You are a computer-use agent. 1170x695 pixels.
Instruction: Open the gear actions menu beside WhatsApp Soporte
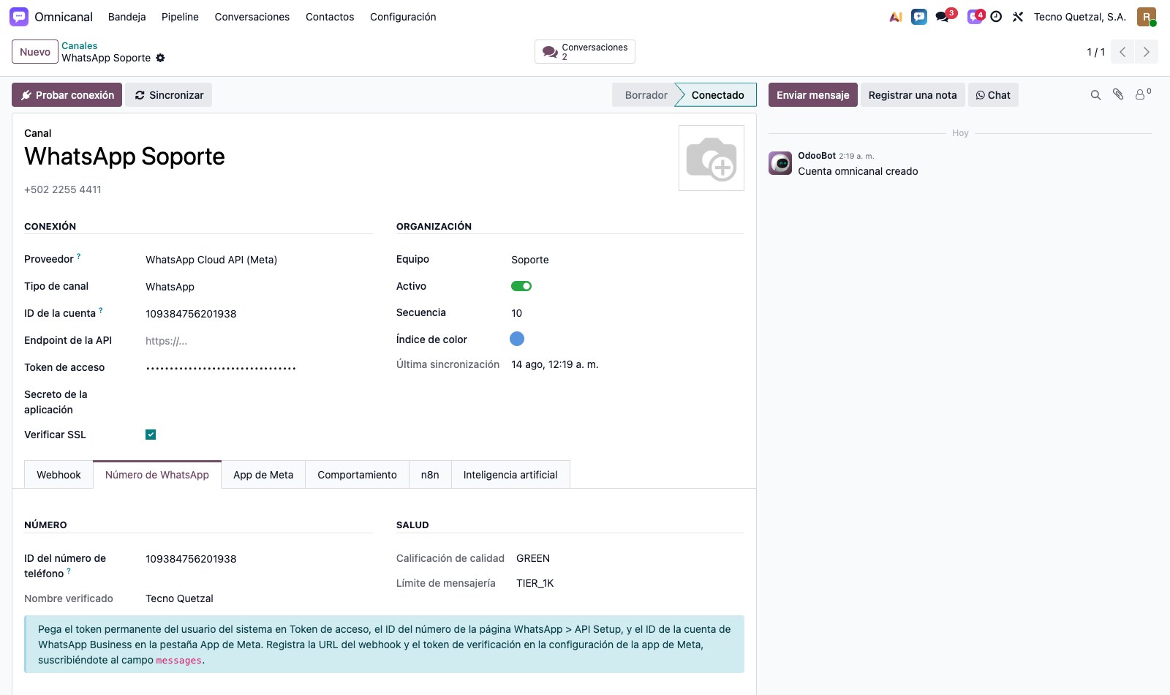click(x=160, y=58)
